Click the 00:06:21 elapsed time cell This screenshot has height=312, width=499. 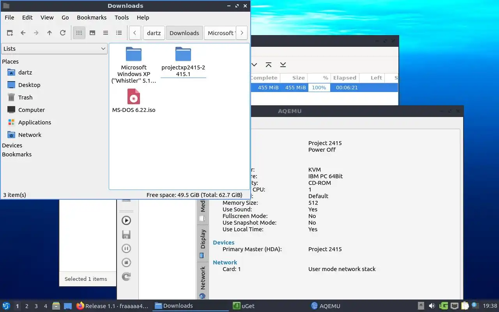pos(347,88)
